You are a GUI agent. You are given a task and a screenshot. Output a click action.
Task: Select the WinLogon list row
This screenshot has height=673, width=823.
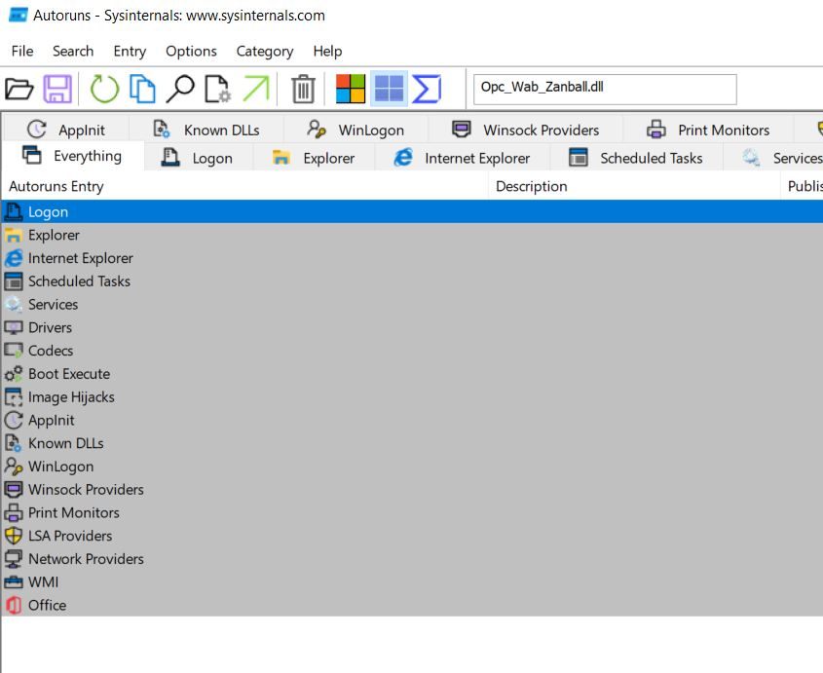pos(412,467)
